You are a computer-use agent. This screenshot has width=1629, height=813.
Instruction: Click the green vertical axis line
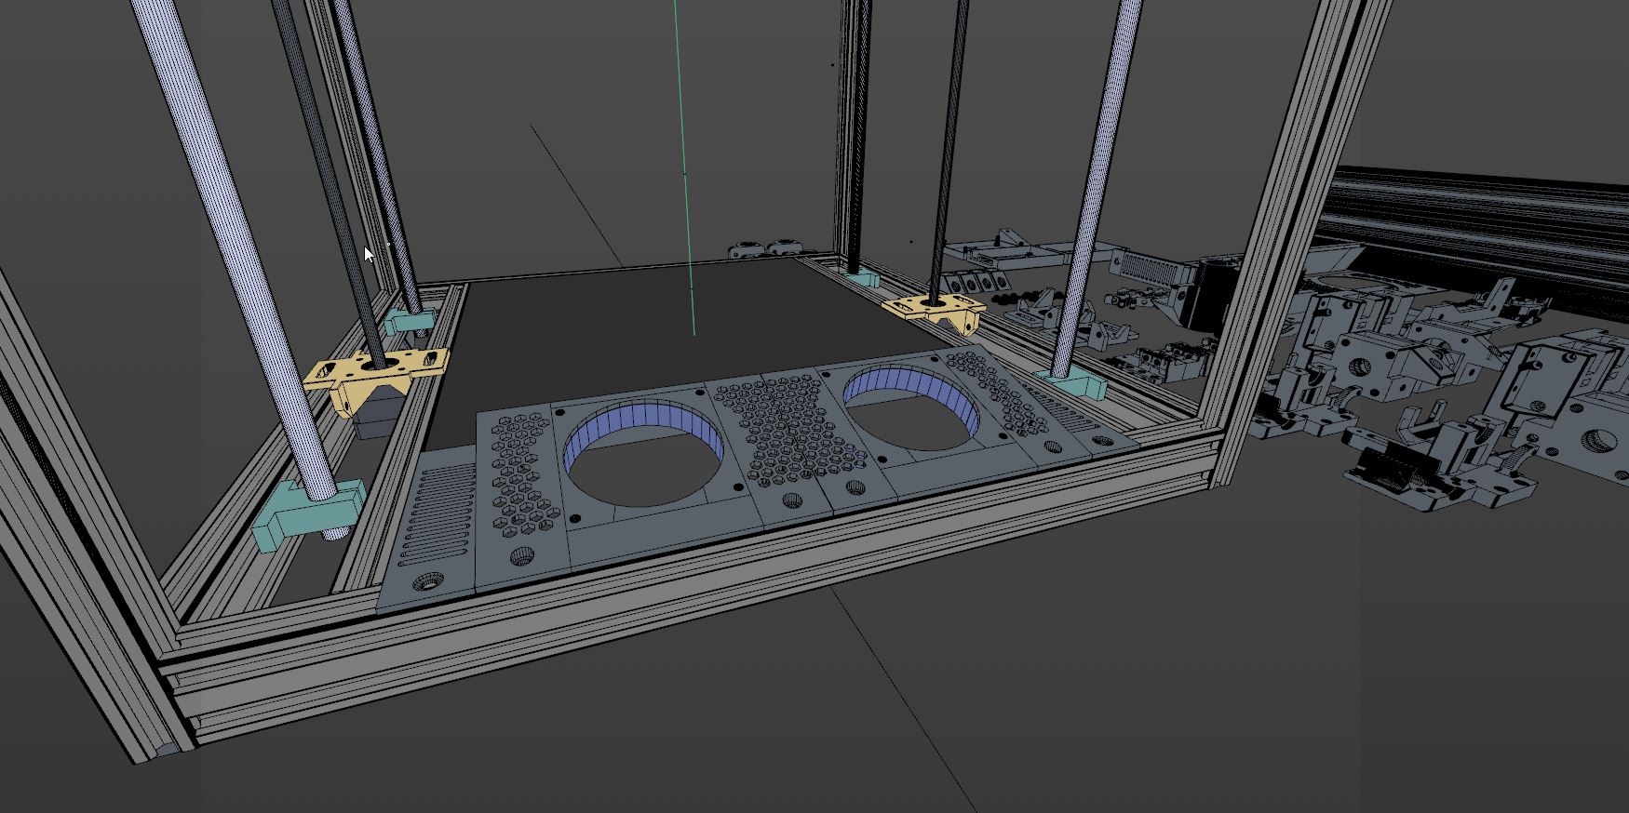(685, 167)
